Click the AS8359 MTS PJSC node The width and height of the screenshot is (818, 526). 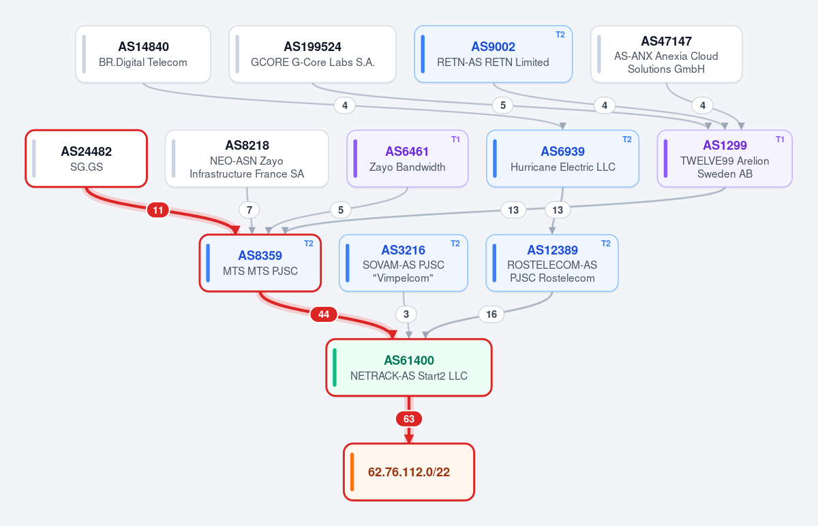pyautogui.click(x=260, y=263)
